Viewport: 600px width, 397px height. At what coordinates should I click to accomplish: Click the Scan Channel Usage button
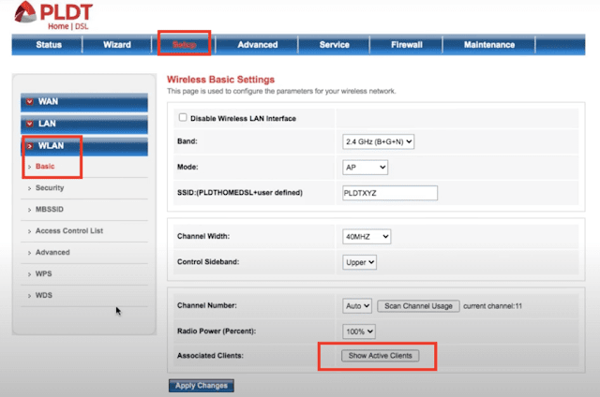coord(418,306)
